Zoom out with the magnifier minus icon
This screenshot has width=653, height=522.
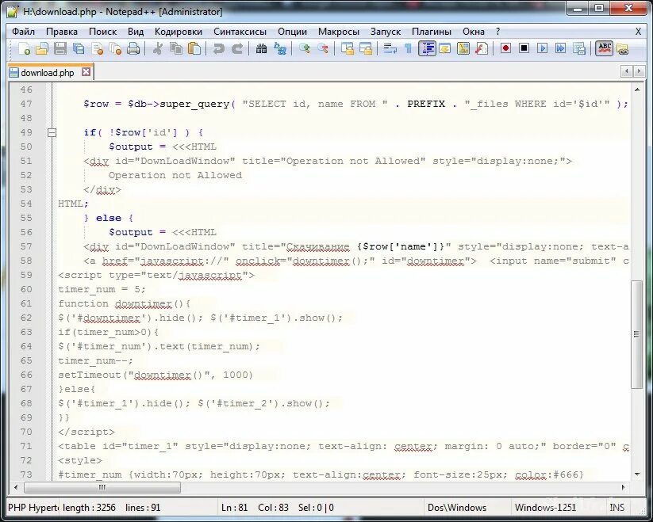(x=323, y=49)
